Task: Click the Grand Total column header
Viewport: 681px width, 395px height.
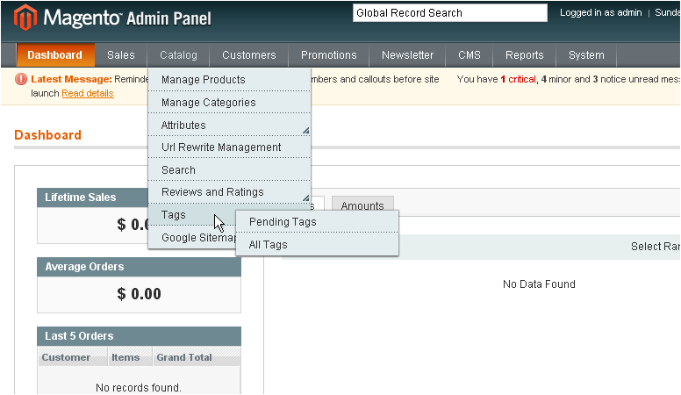Action: tap(197, 357)
